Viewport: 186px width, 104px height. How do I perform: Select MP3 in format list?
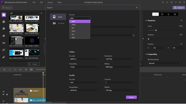[x=80, y=38]
